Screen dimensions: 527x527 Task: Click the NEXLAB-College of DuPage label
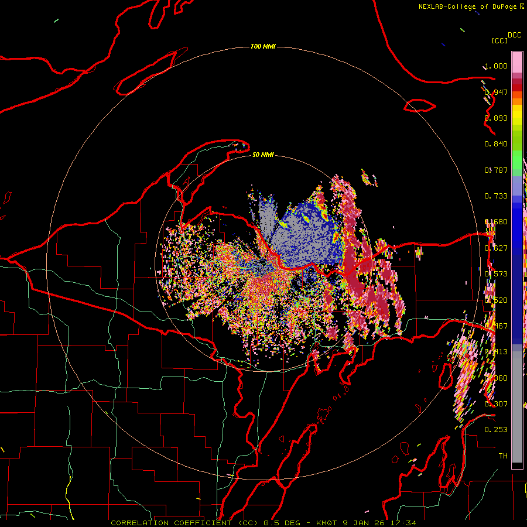(467, 6)
